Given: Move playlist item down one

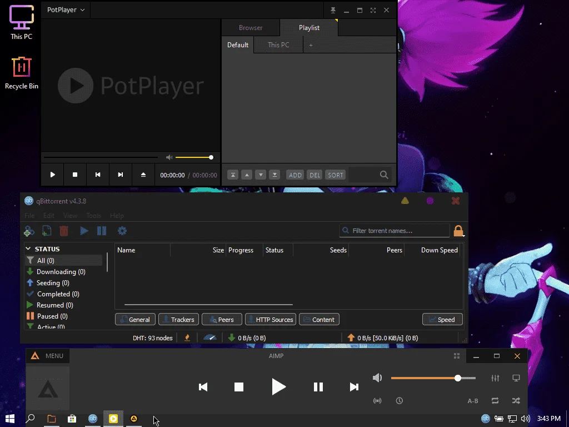Looking at the screenshot, I should 261,175.
